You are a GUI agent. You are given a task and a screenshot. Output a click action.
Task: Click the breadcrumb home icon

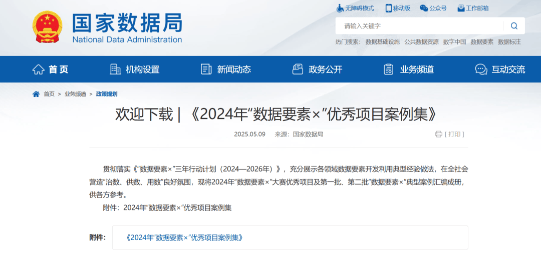point(36,94)
